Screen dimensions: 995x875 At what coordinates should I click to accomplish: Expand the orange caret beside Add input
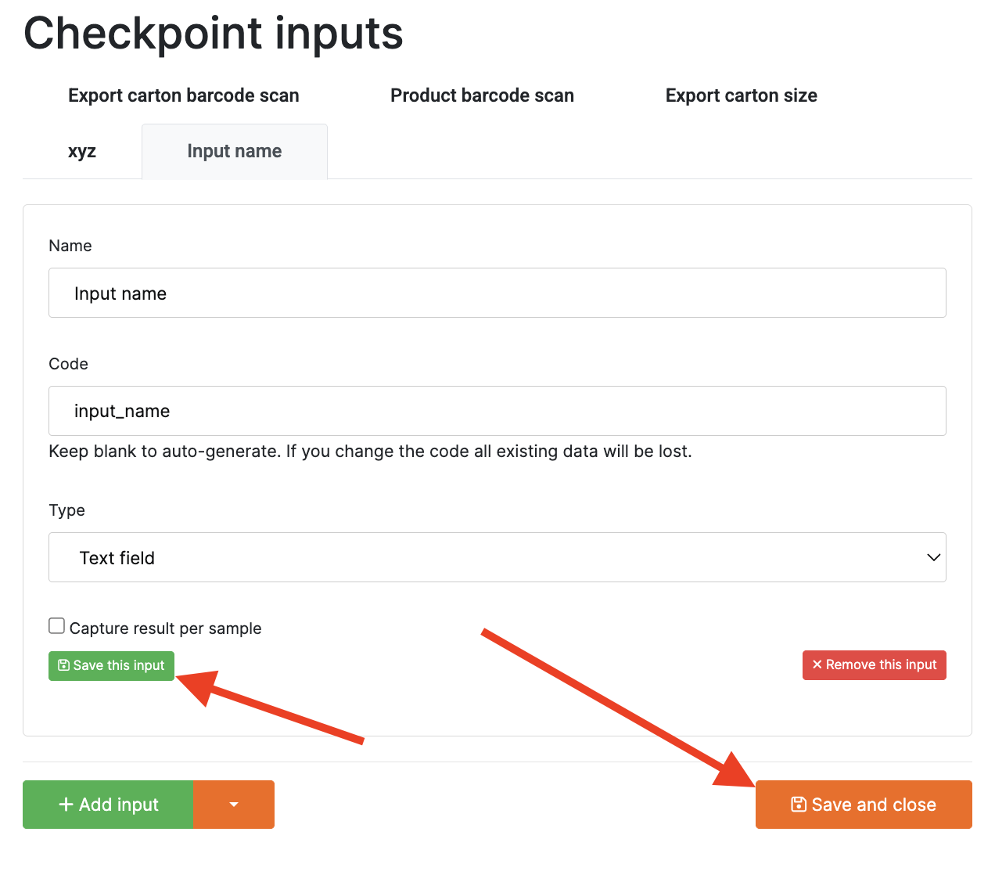233,805
